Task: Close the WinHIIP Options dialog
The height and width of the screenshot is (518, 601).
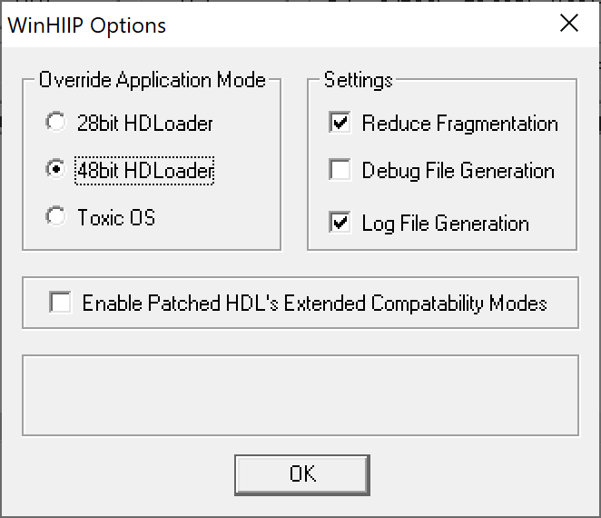Action: (569, 24)
